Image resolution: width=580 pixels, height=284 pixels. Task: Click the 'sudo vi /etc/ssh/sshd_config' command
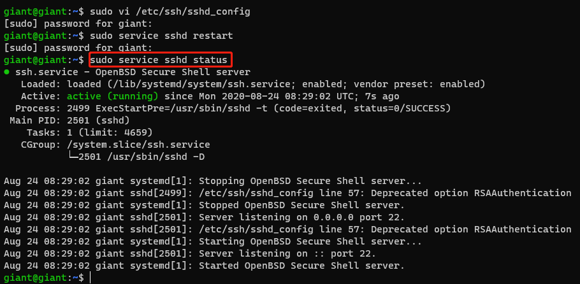pyautogui.click(x=170, y=12)
